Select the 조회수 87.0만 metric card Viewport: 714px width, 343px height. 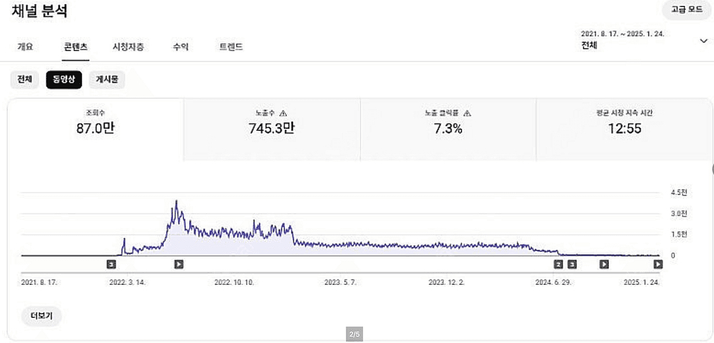[95, 129]
